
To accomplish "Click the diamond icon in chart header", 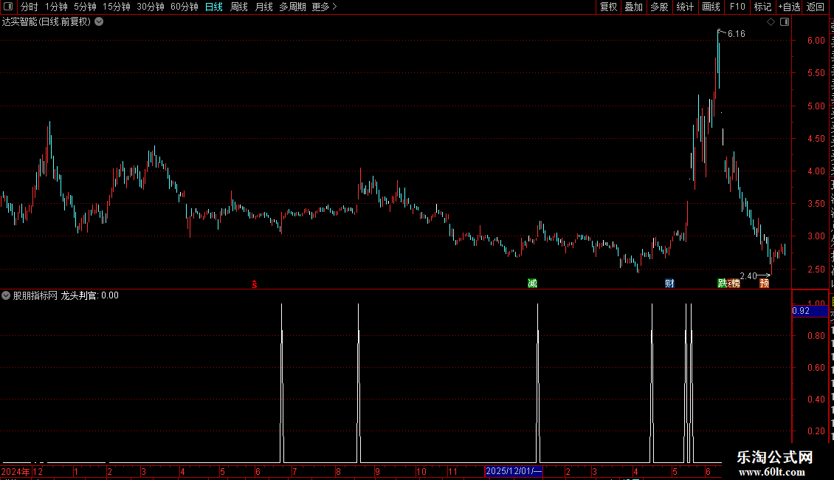I will click(771, 22).
